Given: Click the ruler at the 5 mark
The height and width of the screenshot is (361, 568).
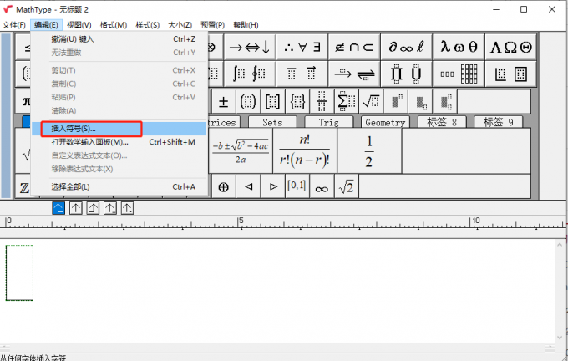Looking at the screenshot, I should pyautogui.click(x=239, y=222).
